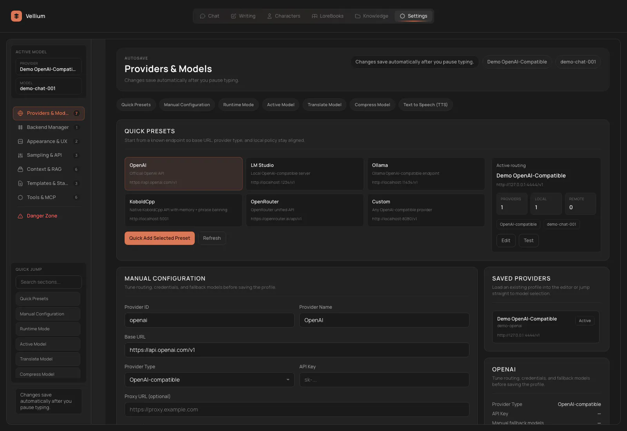Jump to Quick Presets in Quick Jump
This screenshot has width=627, height=431.
[48, 299]
